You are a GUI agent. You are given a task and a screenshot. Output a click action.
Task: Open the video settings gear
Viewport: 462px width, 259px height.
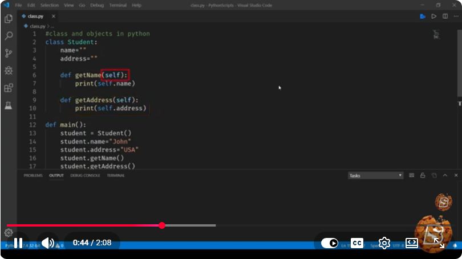click(384, 243)
